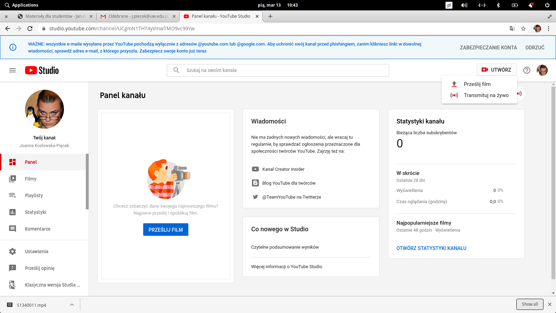Click Prześlij opinię feedback icon
Viewport: 556px width, 313px height.
coord(13,268)
